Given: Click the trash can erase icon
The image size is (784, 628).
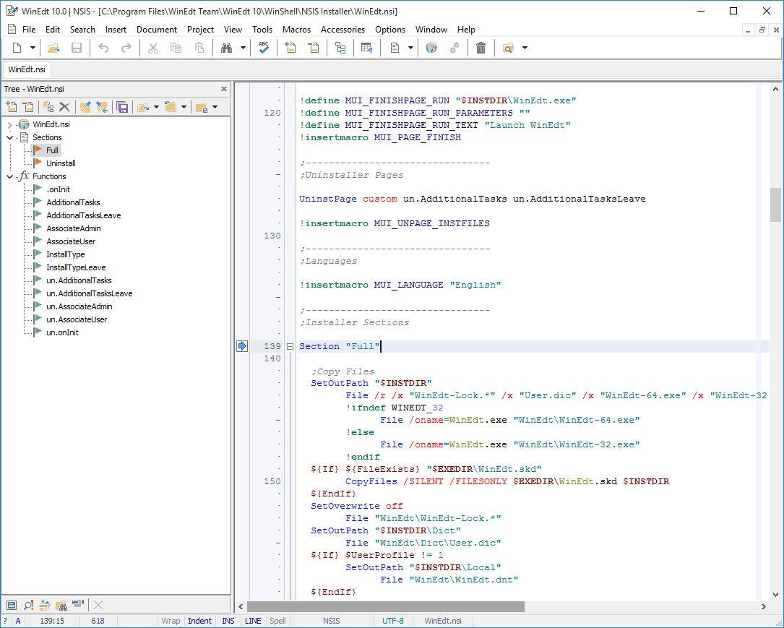Looking at the screenshot, I should point(481,48).
